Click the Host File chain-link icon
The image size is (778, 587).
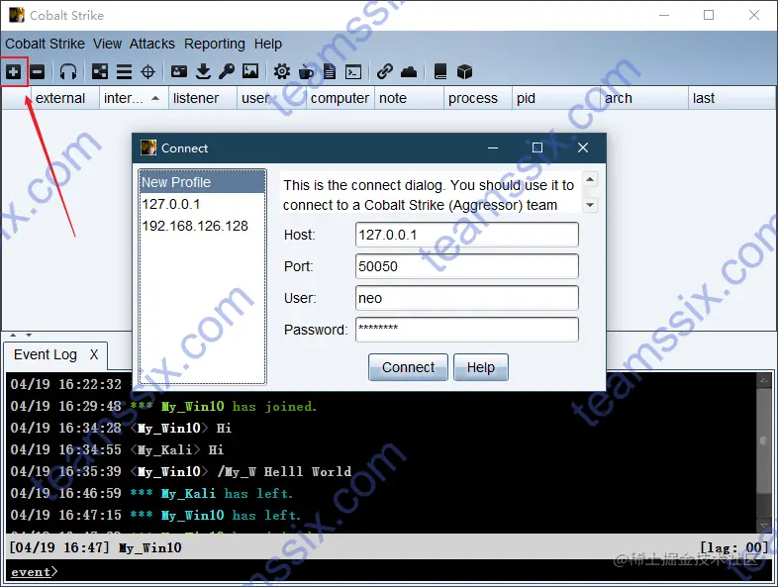click(384, 72)
